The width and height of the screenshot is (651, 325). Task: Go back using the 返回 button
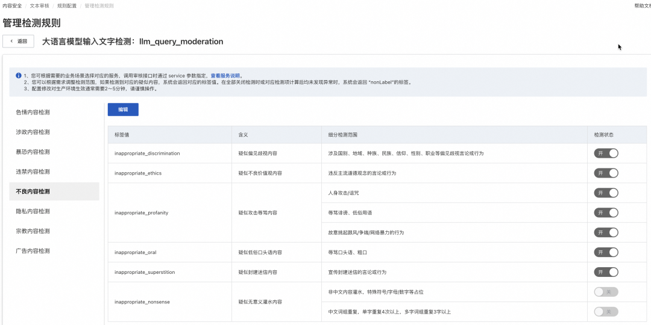point(18,42)
